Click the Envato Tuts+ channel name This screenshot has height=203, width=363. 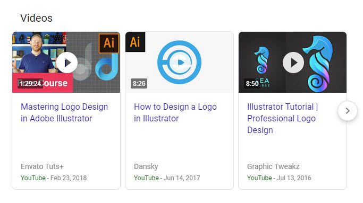tap(42, 166)
